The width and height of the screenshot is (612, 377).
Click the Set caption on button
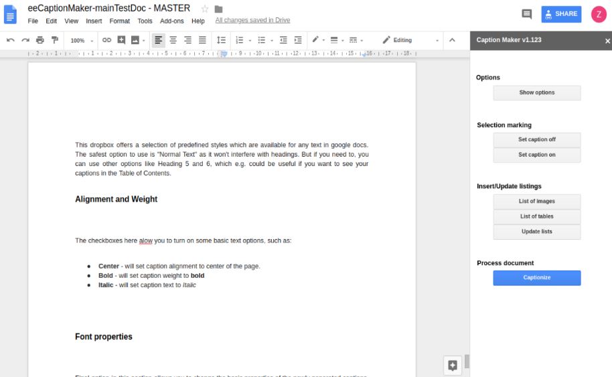[536, 155]
